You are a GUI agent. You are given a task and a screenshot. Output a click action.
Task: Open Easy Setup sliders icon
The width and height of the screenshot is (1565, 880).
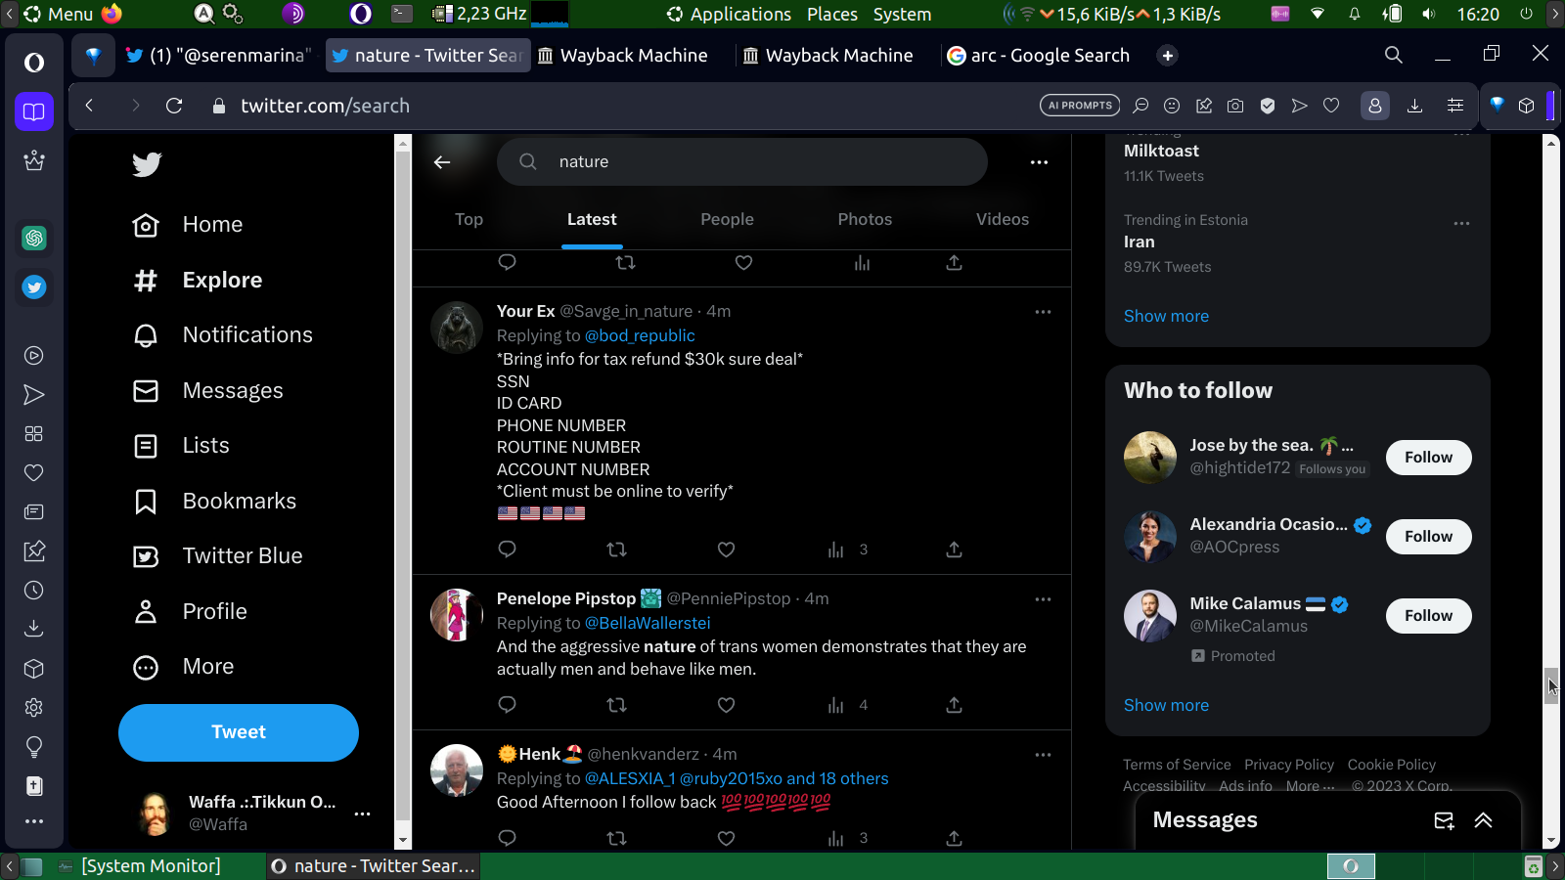tap(1455, 106)
